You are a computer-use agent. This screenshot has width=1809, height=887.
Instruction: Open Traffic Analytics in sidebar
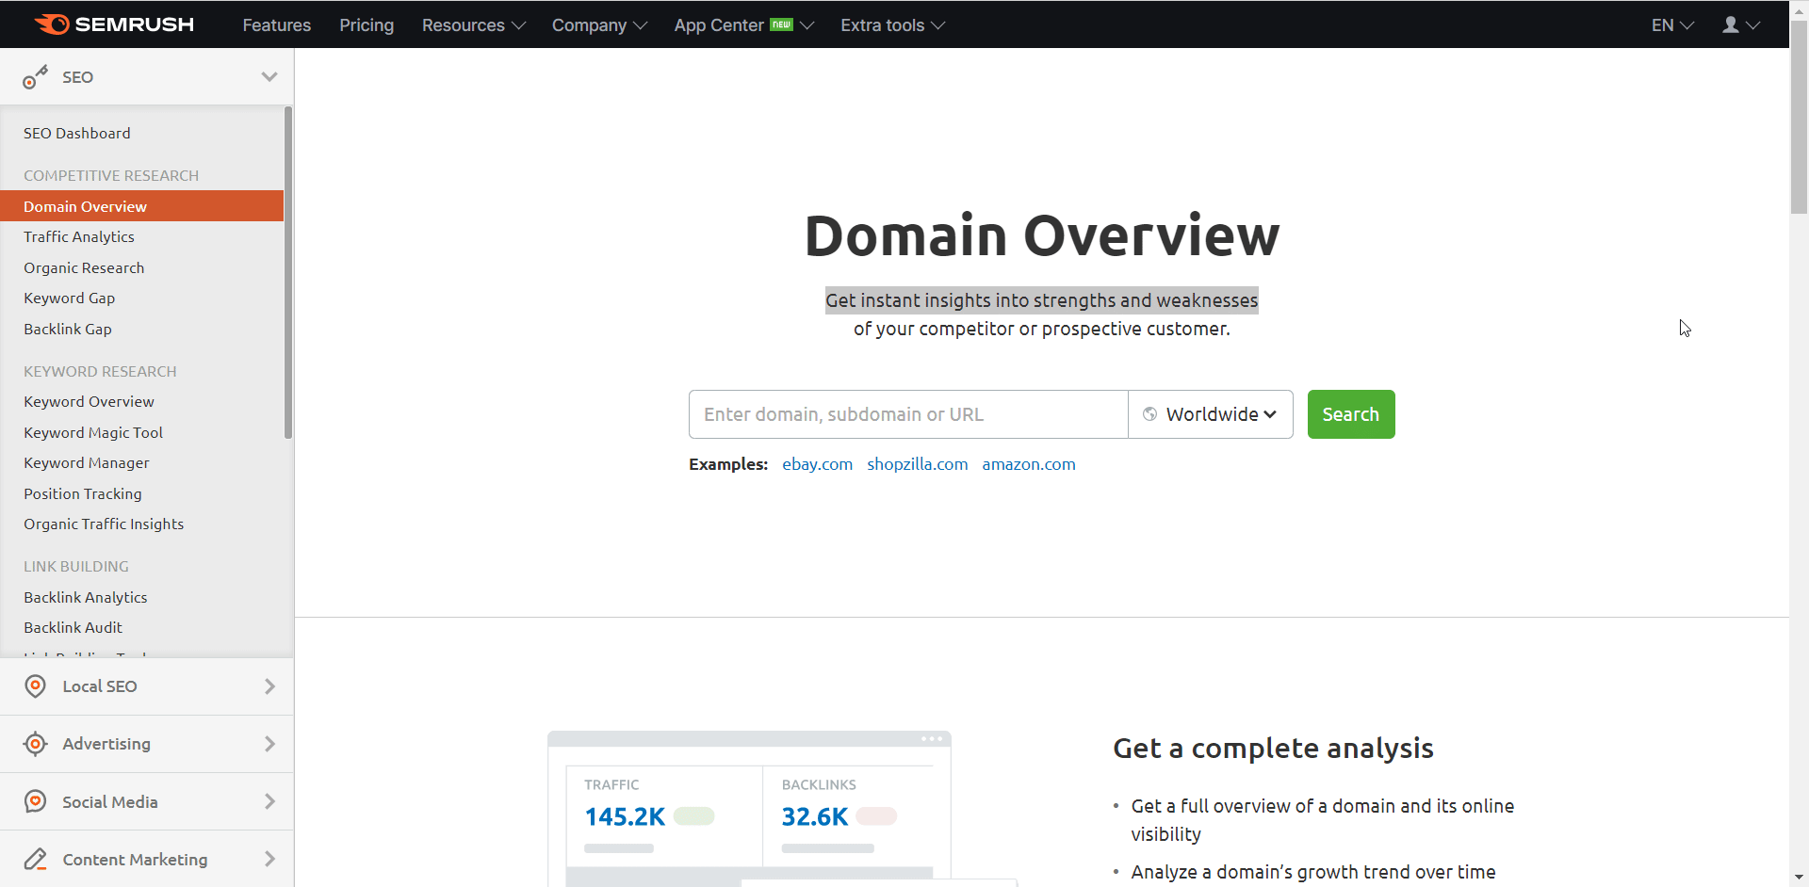click(79, 237)
